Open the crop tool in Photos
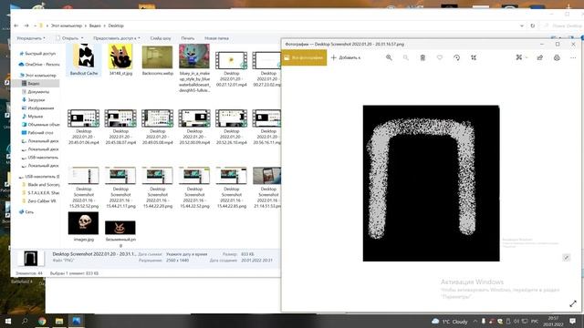The height and width of the screenshot is (328, 584). click(x=474, y=57)
